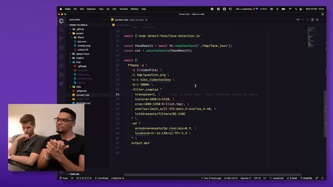333x187 pixels.
Task: Switch to the convert.mjs tab
Action: 130,20
